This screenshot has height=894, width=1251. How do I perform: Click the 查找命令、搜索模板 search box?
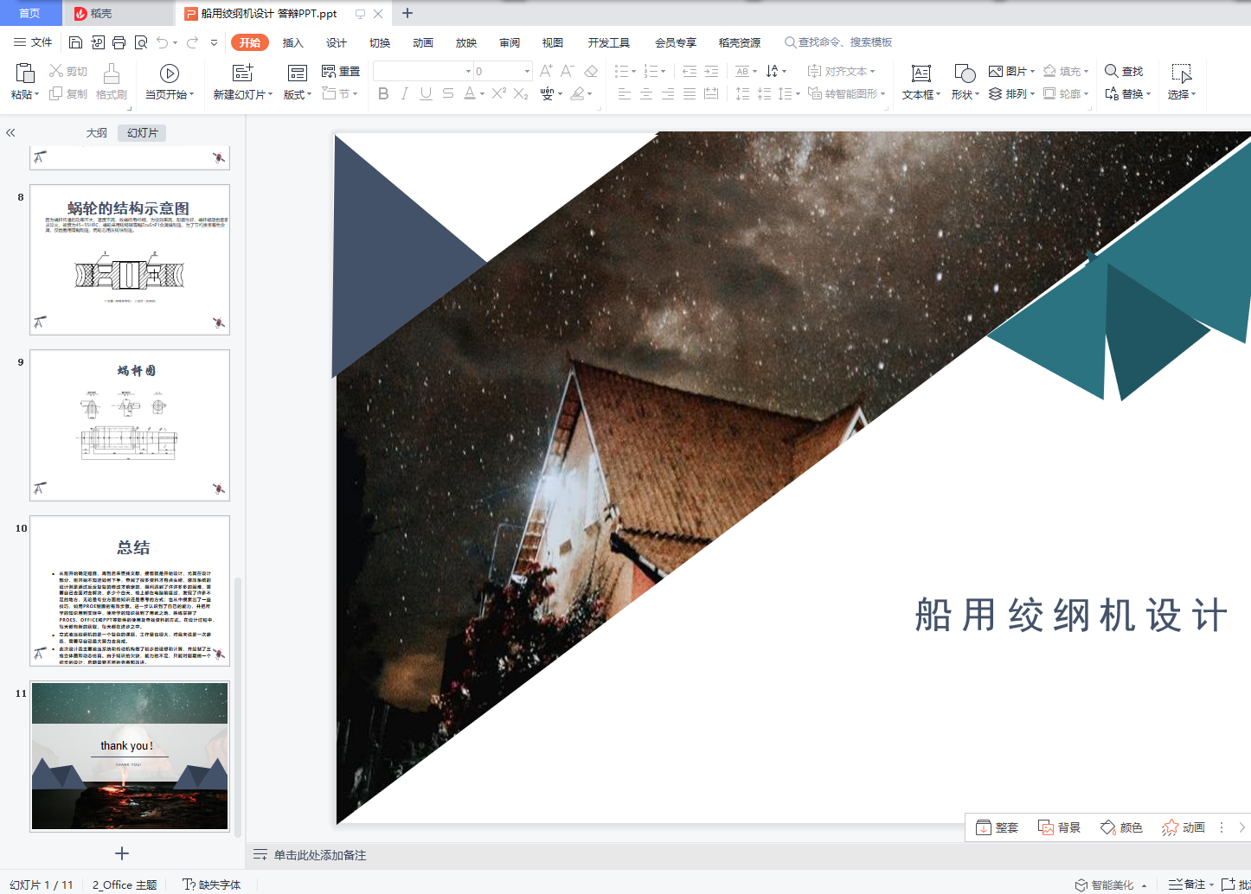tap(838, 42)
